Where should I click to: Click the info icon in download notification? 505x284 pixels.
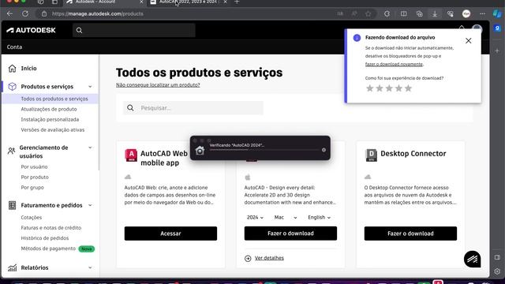(357, 38)
